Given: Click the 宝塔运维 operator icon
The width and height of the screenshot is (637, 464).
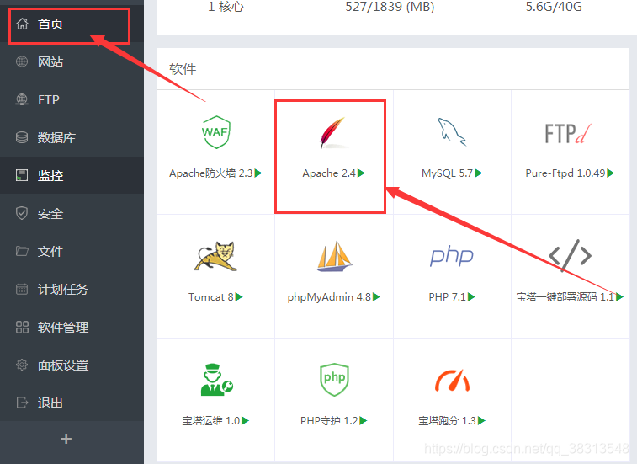Looking at the screenshot, I should click(x=216, y=380).
